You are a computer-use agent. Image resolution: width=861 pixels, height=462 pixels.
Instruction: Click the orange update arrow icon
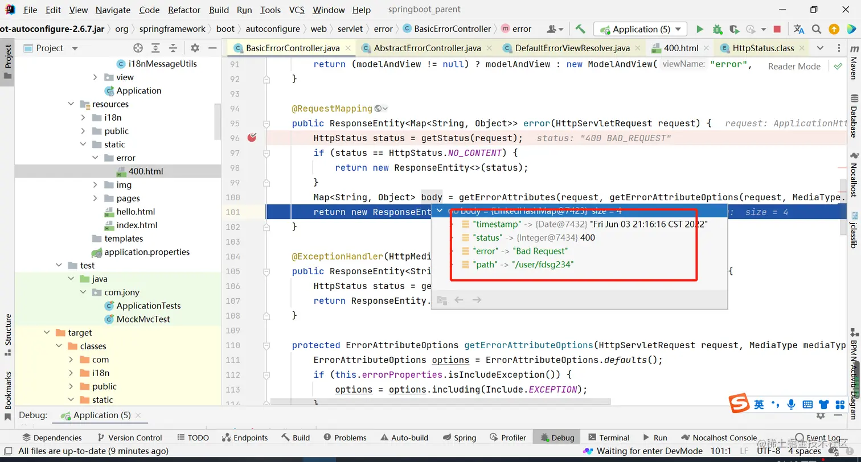834,29
